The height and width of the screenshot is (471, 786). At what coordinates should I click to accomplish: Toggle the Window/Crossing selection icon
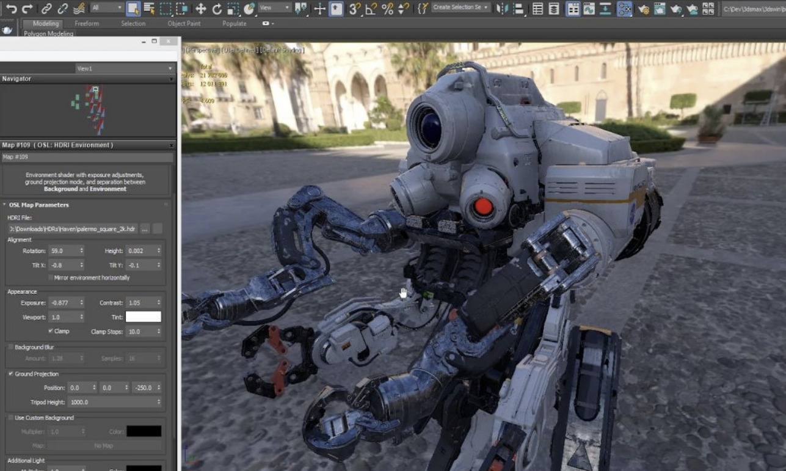tap(181, 9)
